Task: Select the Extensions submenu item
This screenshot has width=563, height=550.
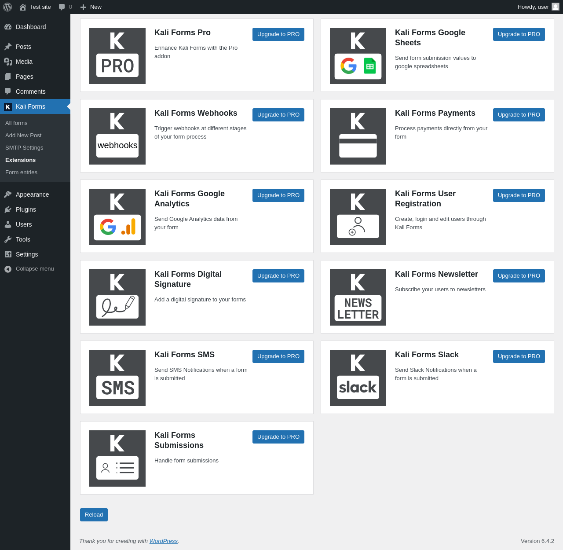Action: pyautogui.click(x=21, y=160)
